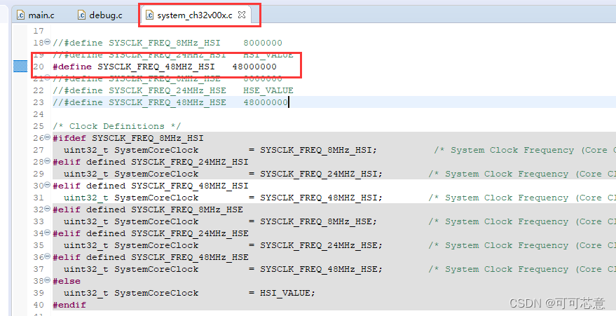616x316 pixels.
Task: Click the Clock Definitions comment
Action: [x=116, y=126]
